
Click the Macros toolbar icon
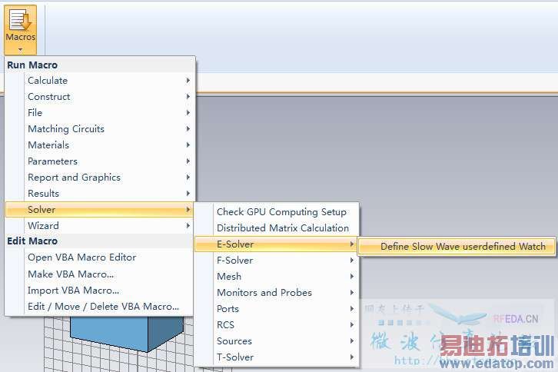(x=20, y=23)
